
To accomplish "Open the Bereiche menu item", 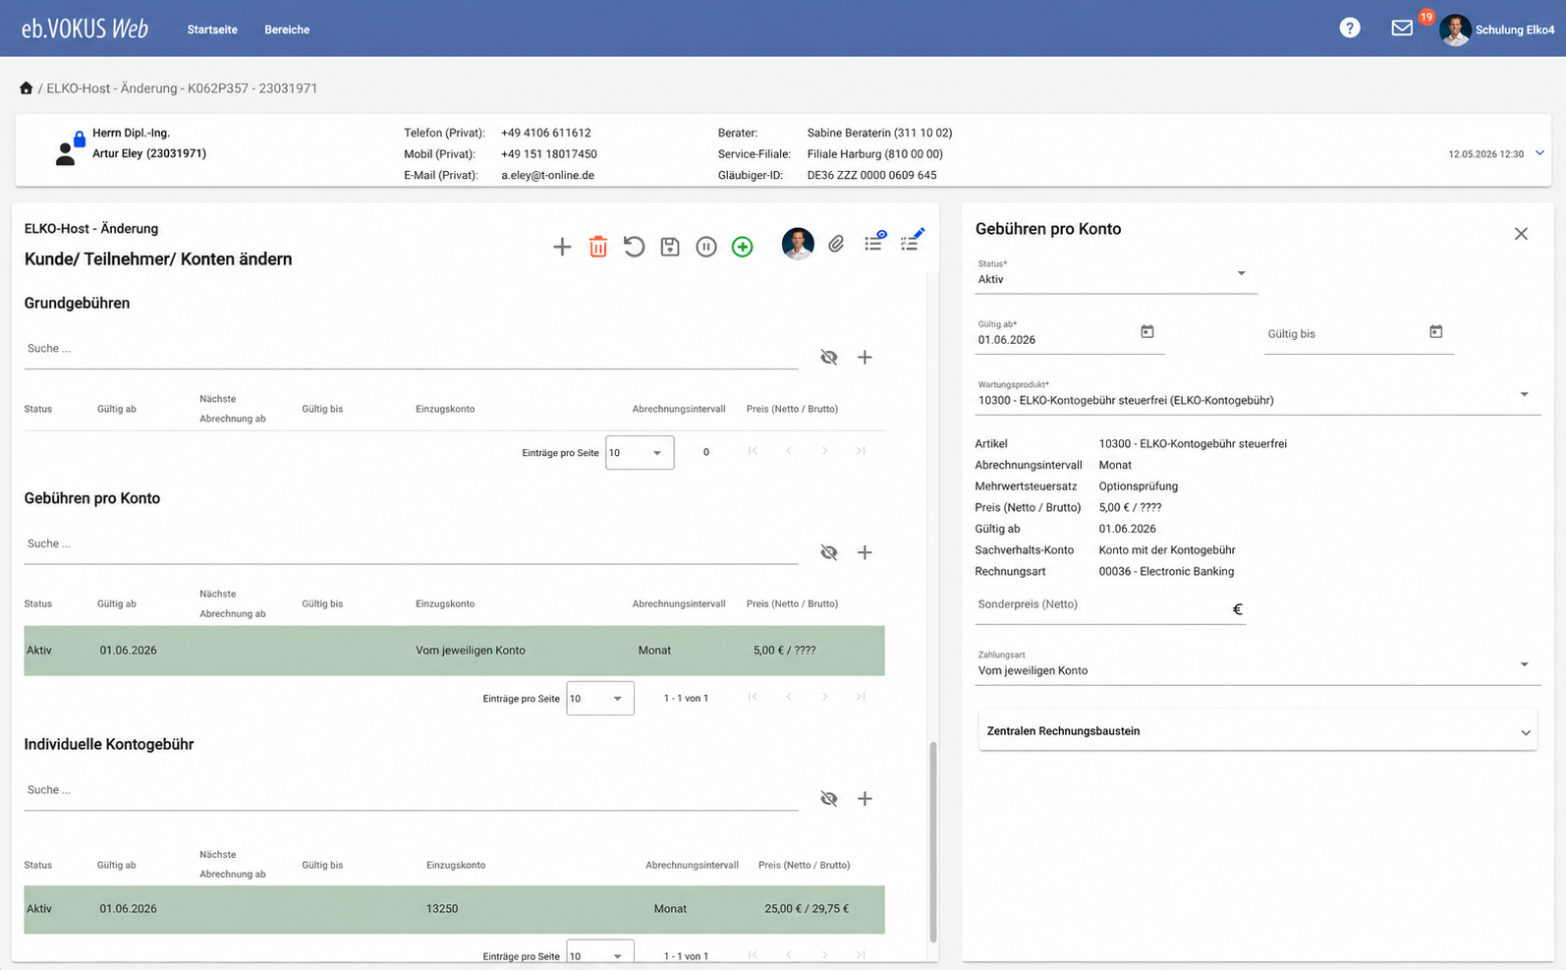I will 287,29.
